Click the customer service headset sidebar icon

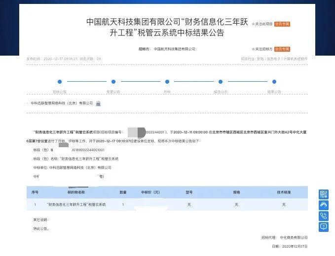324,205
